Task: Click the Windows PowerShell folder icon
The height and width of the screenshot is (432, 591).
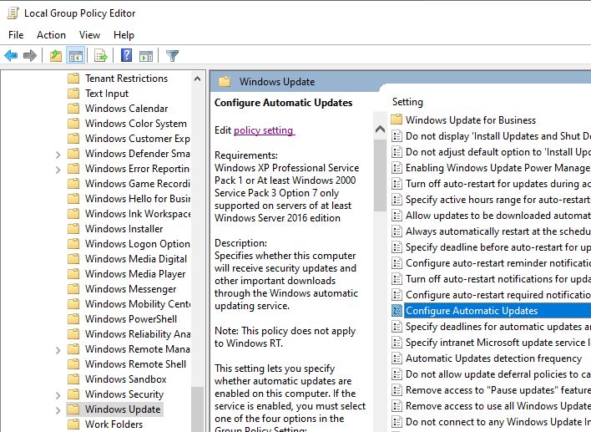Action: pos(73,319)
